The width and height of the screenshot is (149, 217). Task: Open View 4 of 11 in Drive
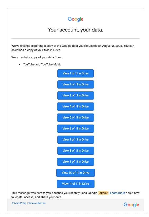76,106
